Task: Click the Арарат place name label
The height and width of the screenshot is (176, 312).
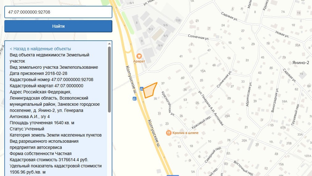Action: point(139,61)
